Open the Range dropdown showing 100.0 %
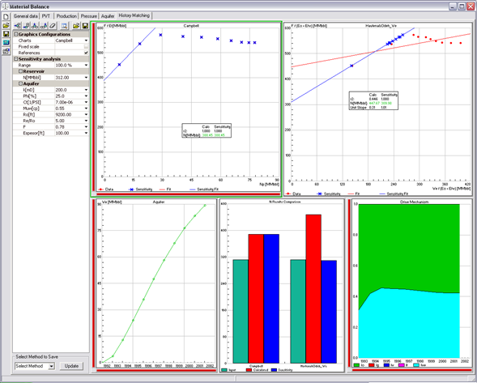477x383 pixels. pyautogui.click(x=86, y=65)
